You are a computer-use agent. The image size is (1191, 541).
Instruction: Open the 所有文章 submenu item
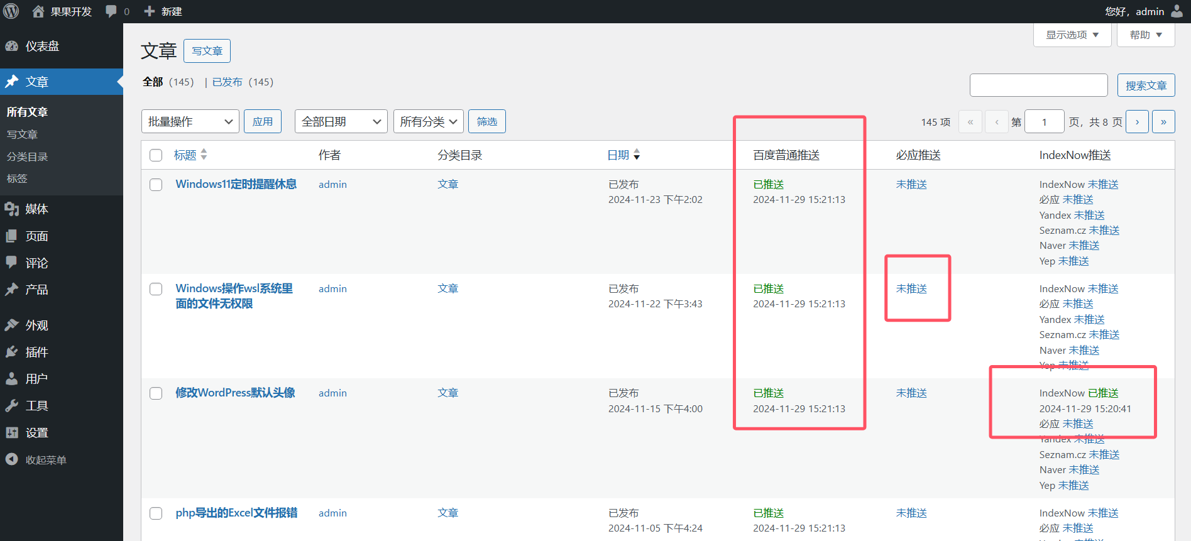tap(27, 112)
